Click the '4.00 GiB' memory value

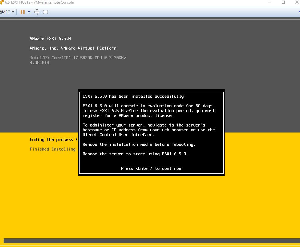point(39,63)
